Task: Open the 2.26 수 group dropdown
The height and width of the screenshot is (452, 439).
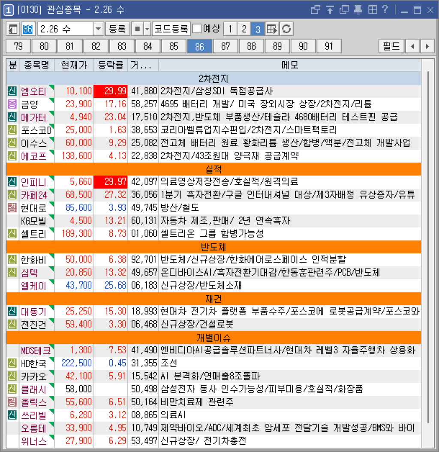Action: (x=98, y=29)
